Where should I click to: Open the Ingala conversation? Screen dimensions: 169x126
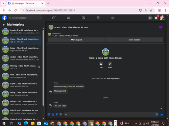(21, 31)
